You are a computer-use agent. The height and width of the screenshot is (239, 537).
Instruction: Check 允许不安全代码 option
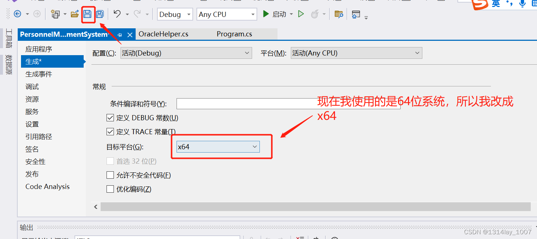110,175
